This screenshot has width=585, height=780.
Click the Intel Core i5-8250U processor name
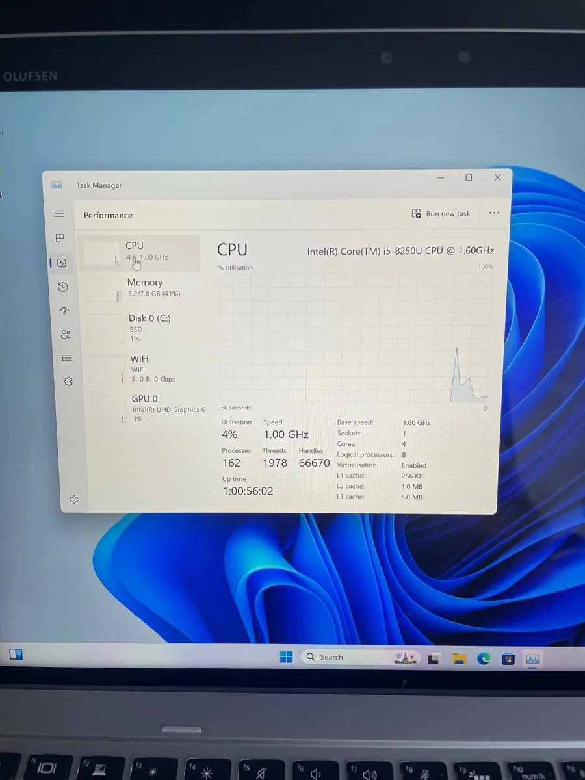(x=400, y=251)
